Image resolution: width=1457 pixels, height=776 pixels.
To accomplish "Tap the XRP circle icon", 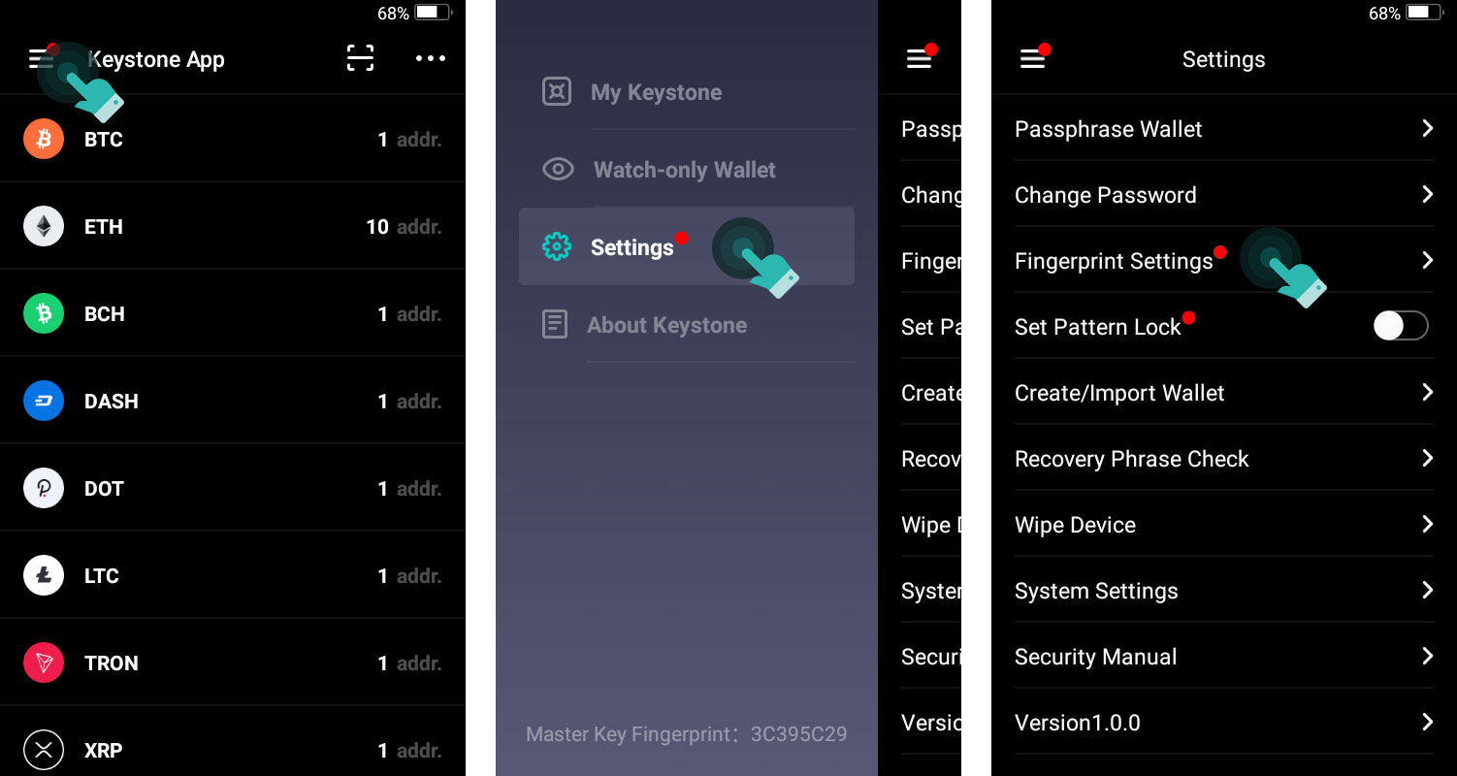I will coord(43,750).
